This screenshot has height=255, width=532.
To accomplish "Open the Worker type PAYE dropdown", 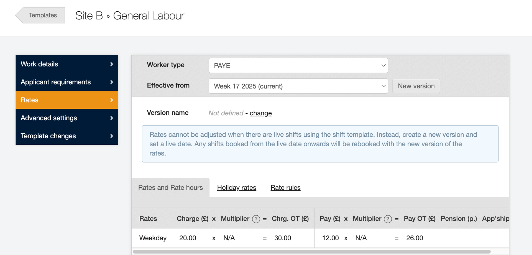I will [298, 65].
